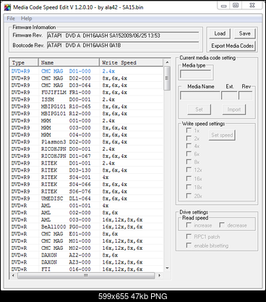Image resolution: width=266 pixels, height=302 pixels.
Task: Click the Import button
Action: 234,109
